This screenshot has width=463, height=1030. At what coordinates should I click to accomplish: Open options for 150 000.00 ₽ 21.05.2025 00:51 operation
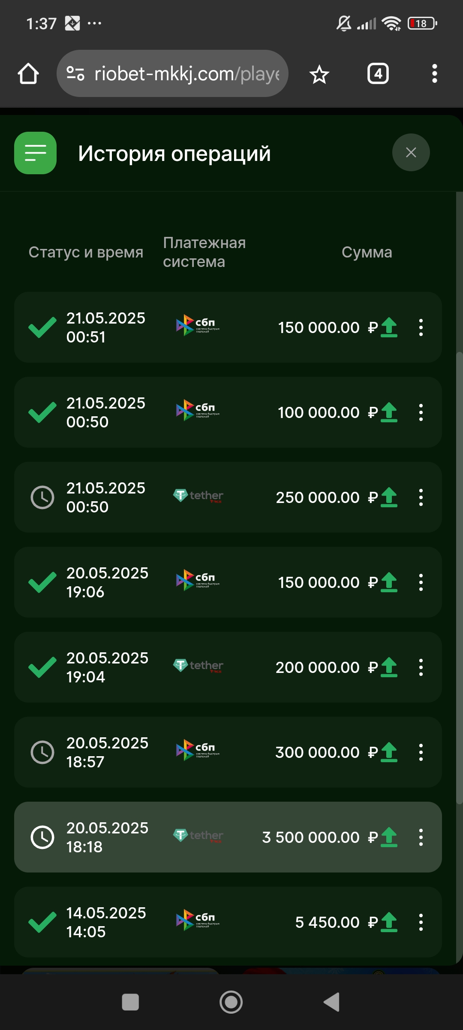[421, 327]
